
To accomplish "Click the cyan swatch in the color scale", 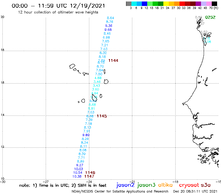I will pyautogui.click(x=134, y=4).
